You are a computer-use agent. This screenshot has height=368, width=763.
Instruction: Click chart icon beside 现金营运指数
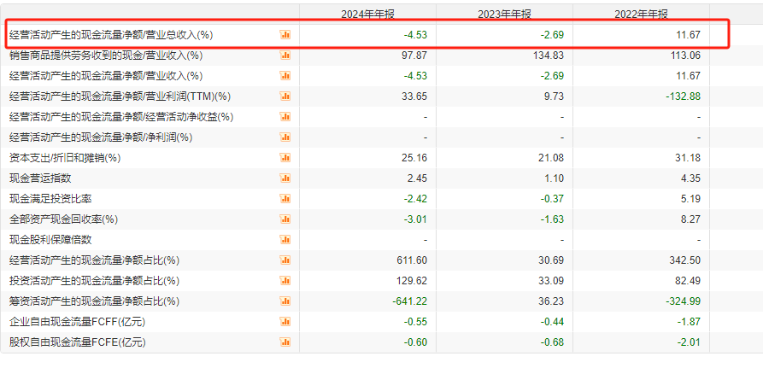point(285,178)
